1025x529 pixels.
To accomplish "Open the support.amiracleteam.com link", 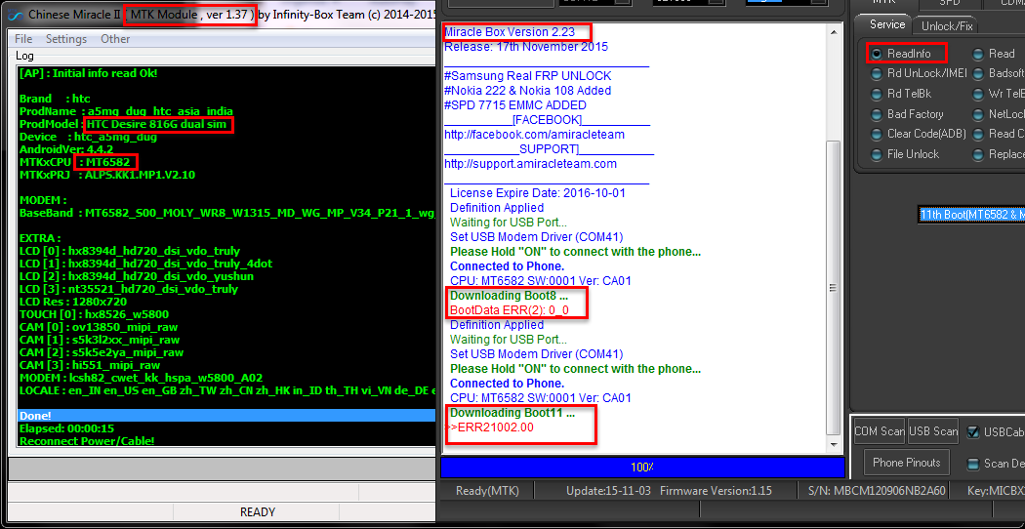I will pos(530,163).
